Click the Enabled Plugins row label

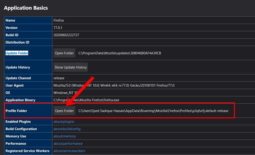click(x=18, y=122)
